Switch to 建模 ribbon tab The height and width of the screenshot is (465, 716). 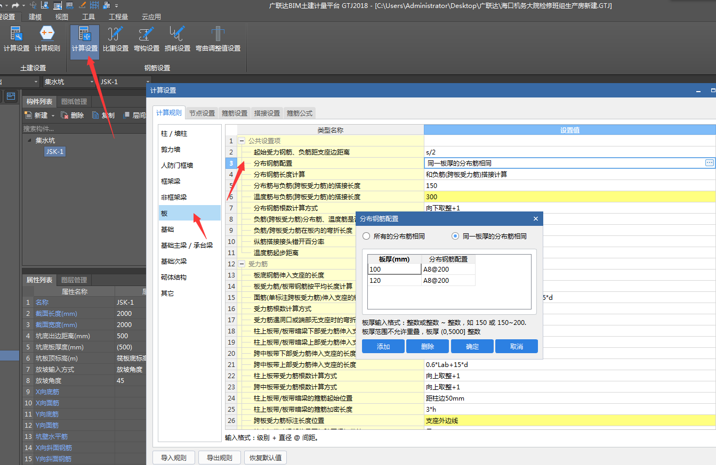35,17
